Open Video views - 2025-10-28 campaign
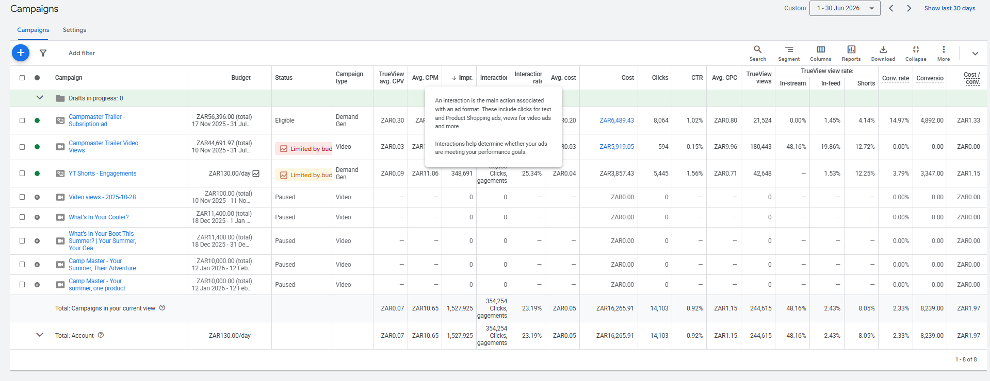Image resolution: width=990 pixels, height=381 pixels. click(102, 197)
